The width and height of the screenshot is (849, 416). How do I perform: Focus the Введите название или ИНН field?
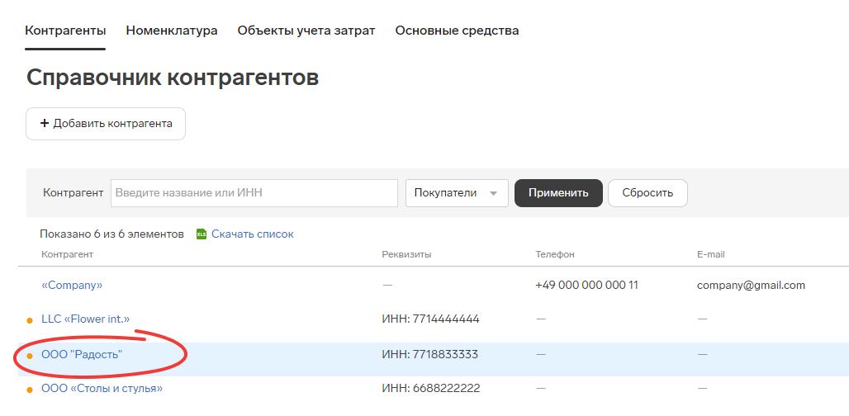[254, 193]
